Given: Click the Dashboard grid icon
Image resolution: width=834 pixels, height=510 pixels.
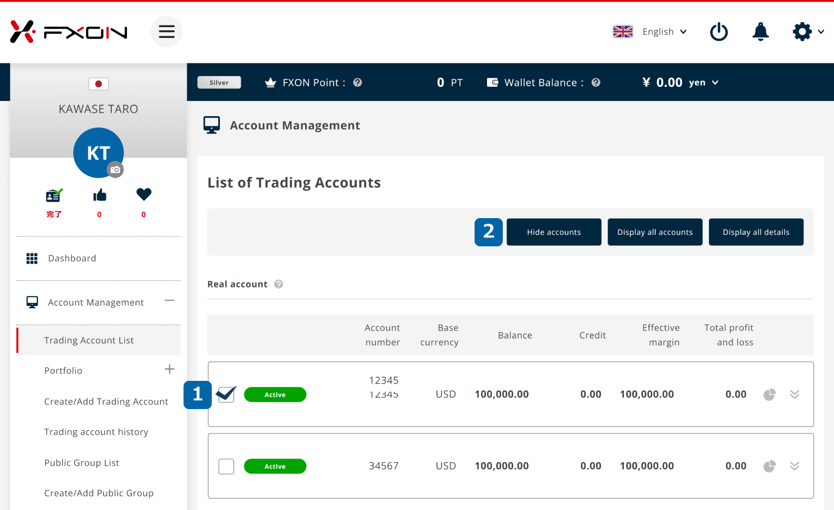Looking at the screenshot, I should coord(32,258).
